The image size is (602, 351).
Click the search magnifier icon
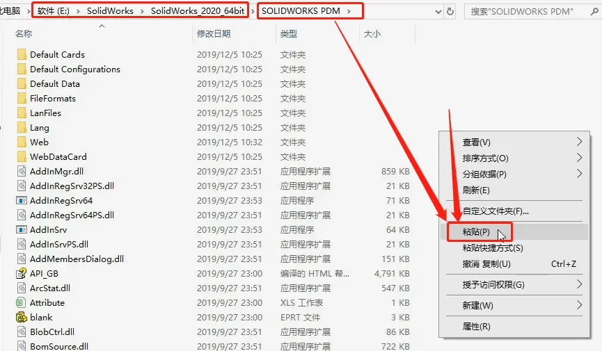[x=594, y=12]
